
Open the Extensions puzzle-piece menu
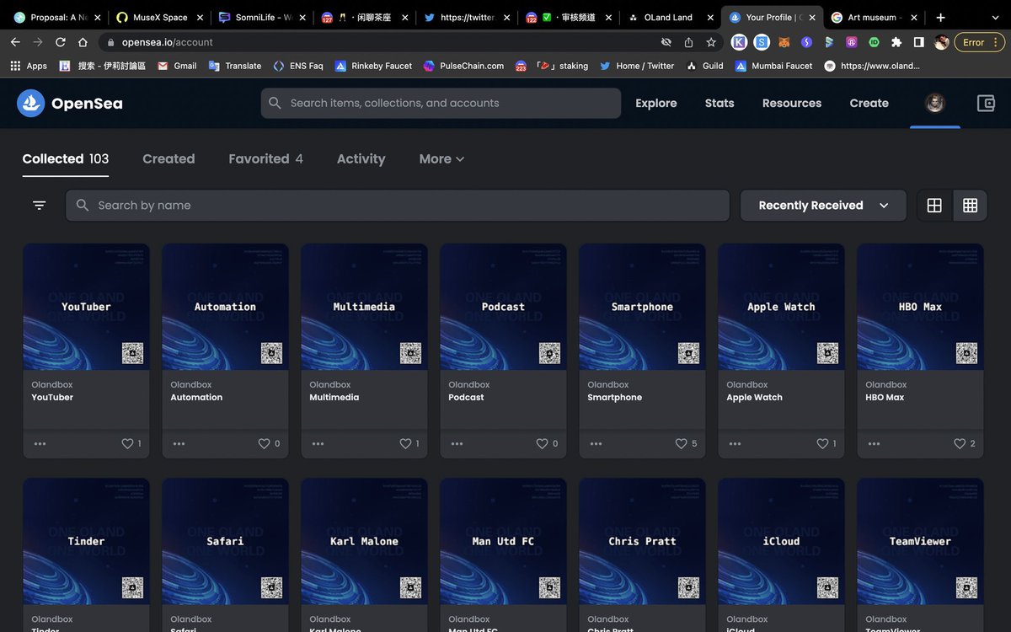[896, 42]
